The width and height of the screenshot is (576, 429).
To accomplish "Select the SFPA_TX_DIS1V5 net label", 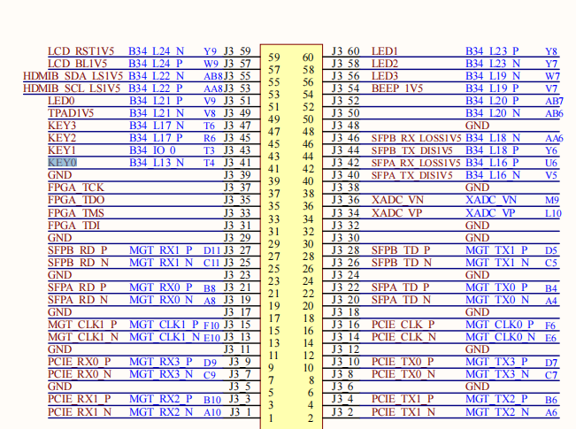I will pyautogui.click(x=411, y=175).
